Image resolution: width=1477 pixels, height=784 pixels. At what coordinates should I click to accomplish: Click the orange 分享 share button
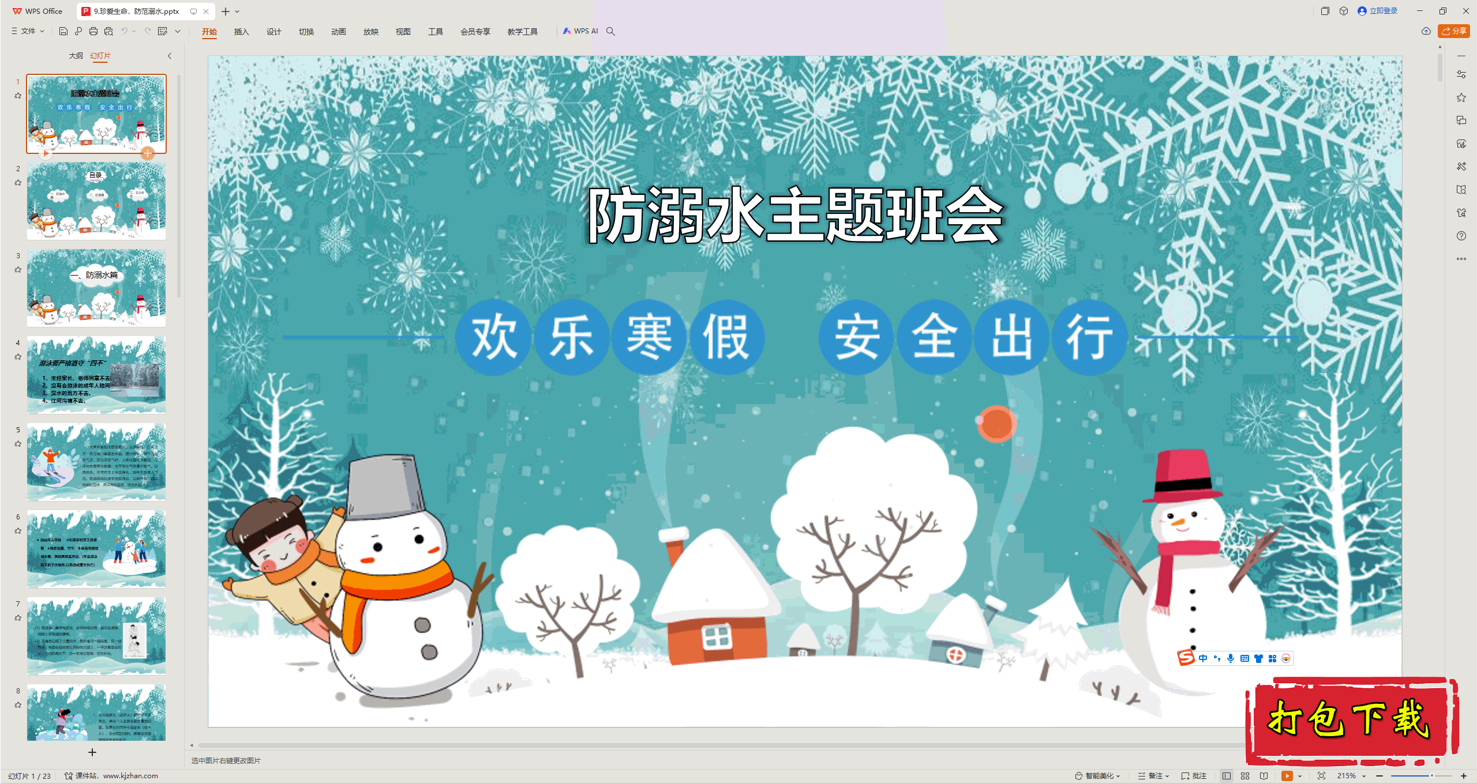(1454, 31)
